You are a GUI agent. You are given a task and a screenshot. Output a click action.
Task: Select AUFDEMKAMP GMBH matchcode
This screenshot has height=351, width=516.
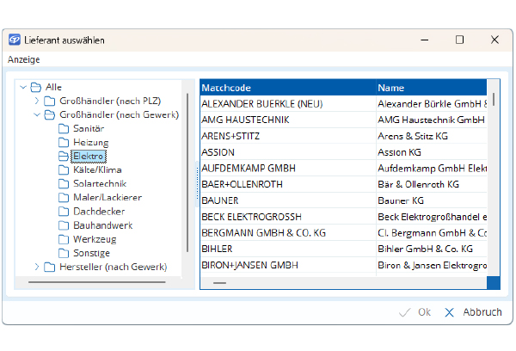point(288,169)
